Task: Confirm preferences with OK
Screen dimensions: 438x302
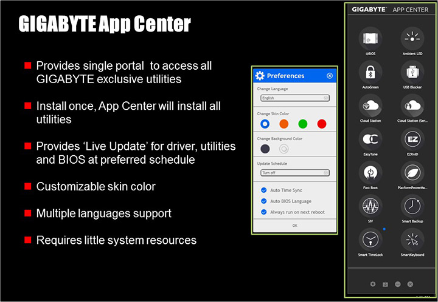Action: [x=294, y=226]
